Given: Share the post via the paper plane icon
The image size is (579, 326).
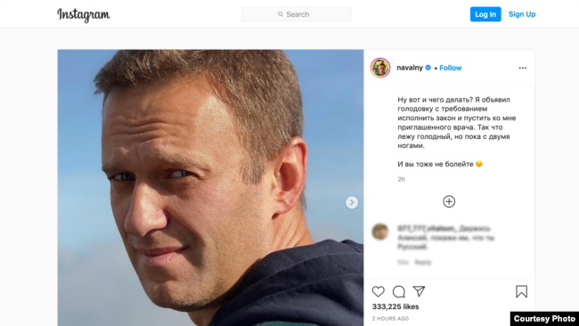Looking at the screenshot, I should coord(420,291).
